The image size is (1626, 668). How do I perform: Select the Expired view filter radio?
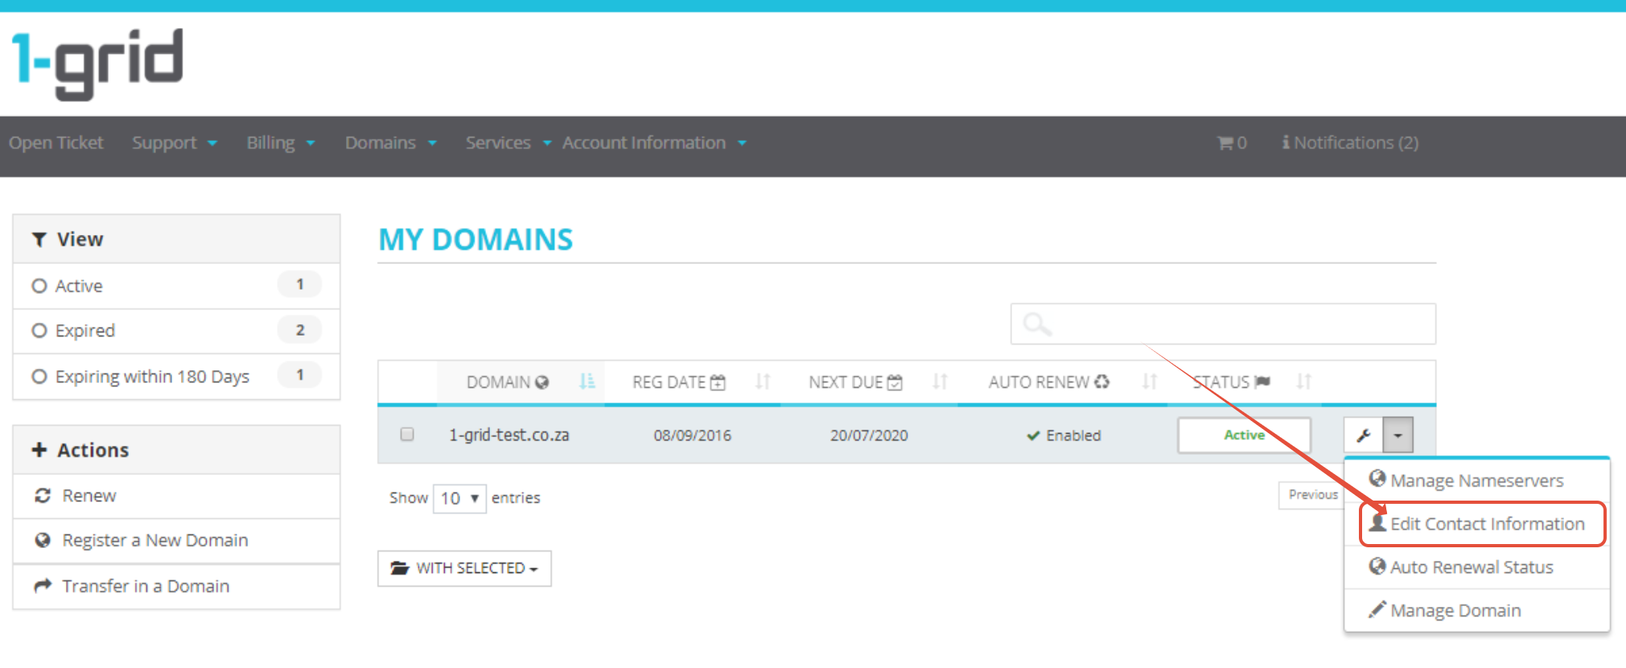(x=39, y=331)
